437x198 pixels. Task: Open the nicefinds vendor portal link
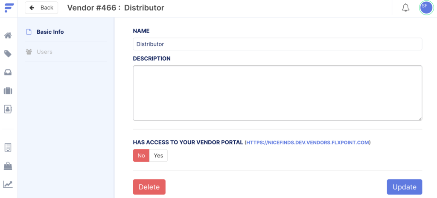(308, 143)
